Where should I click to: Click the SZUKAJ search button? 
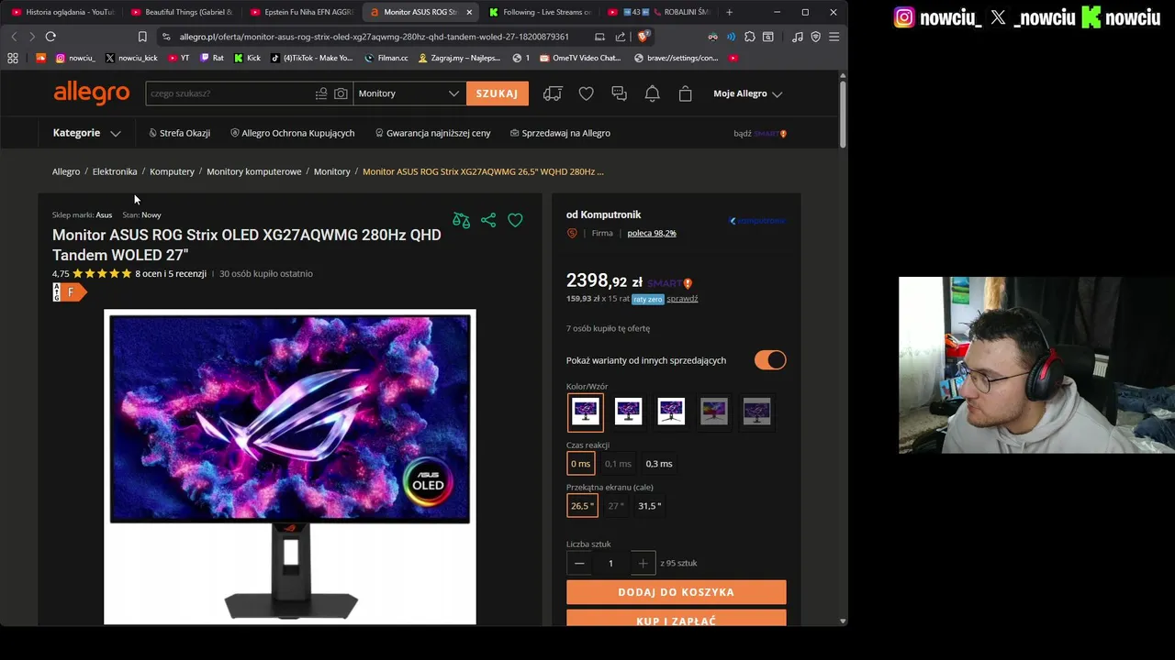coord(497,93)
